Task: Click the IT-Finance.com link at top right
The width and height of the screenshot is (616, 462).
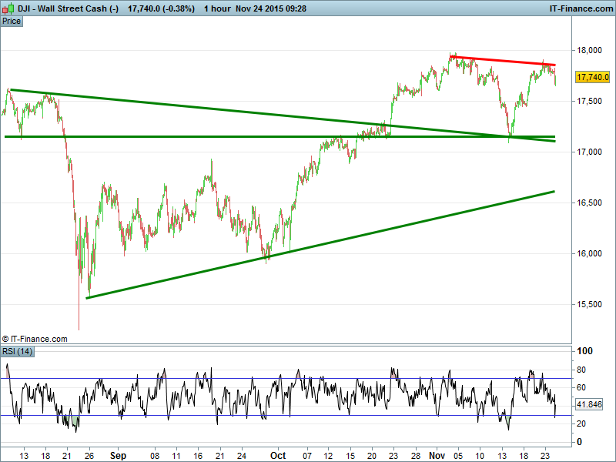Action: (x=580, y=8)
